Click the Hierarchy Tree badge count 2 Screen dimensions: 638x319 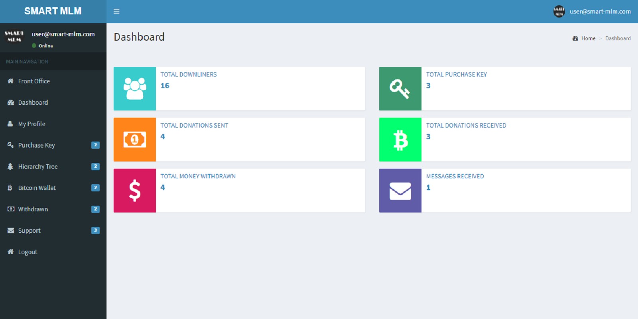coord(95,166)
